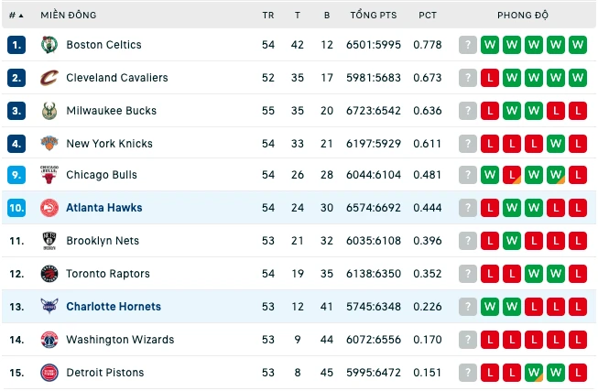598x391 pixels.
Task: Sort by the TỔNG PTS column header
Action: [374, 16]
